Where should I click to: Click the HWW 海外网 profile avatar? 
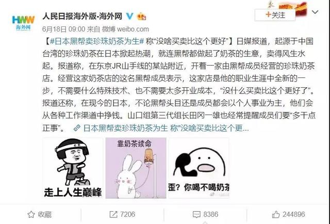tap(23, 23)
